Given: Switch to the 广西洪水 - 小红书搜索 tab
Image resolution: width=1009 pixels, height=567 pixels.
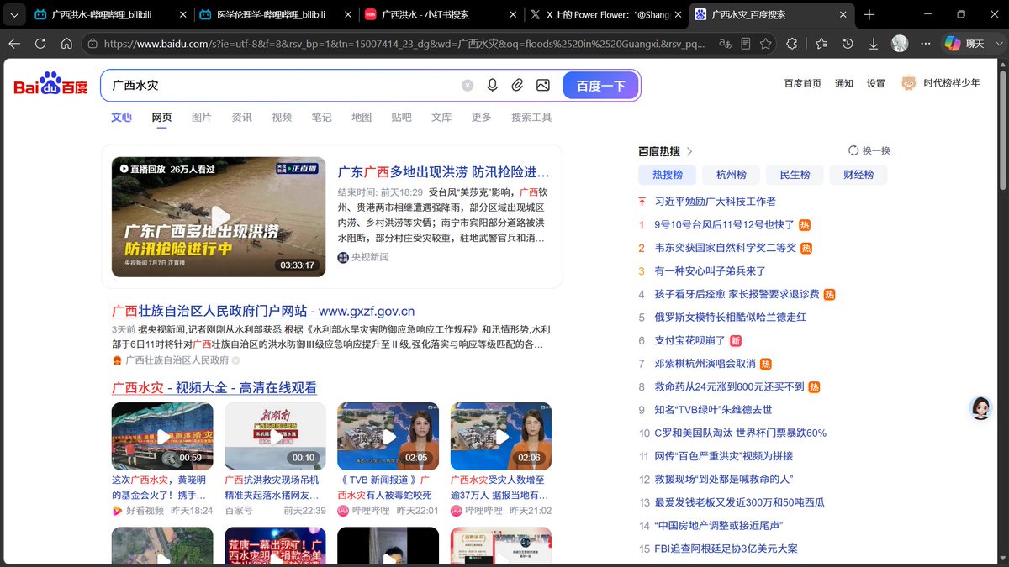Looking at the screenshot, I should point(437,14).
